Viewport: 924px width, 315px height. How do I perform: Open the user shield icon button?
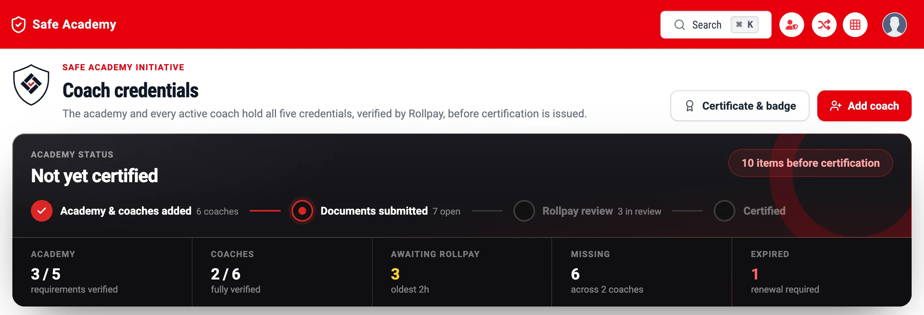click(791, 25)
